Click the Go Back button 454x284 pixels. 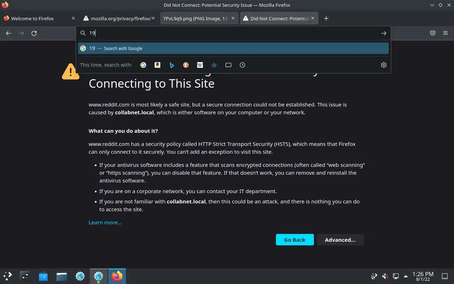tap(295, 240)
